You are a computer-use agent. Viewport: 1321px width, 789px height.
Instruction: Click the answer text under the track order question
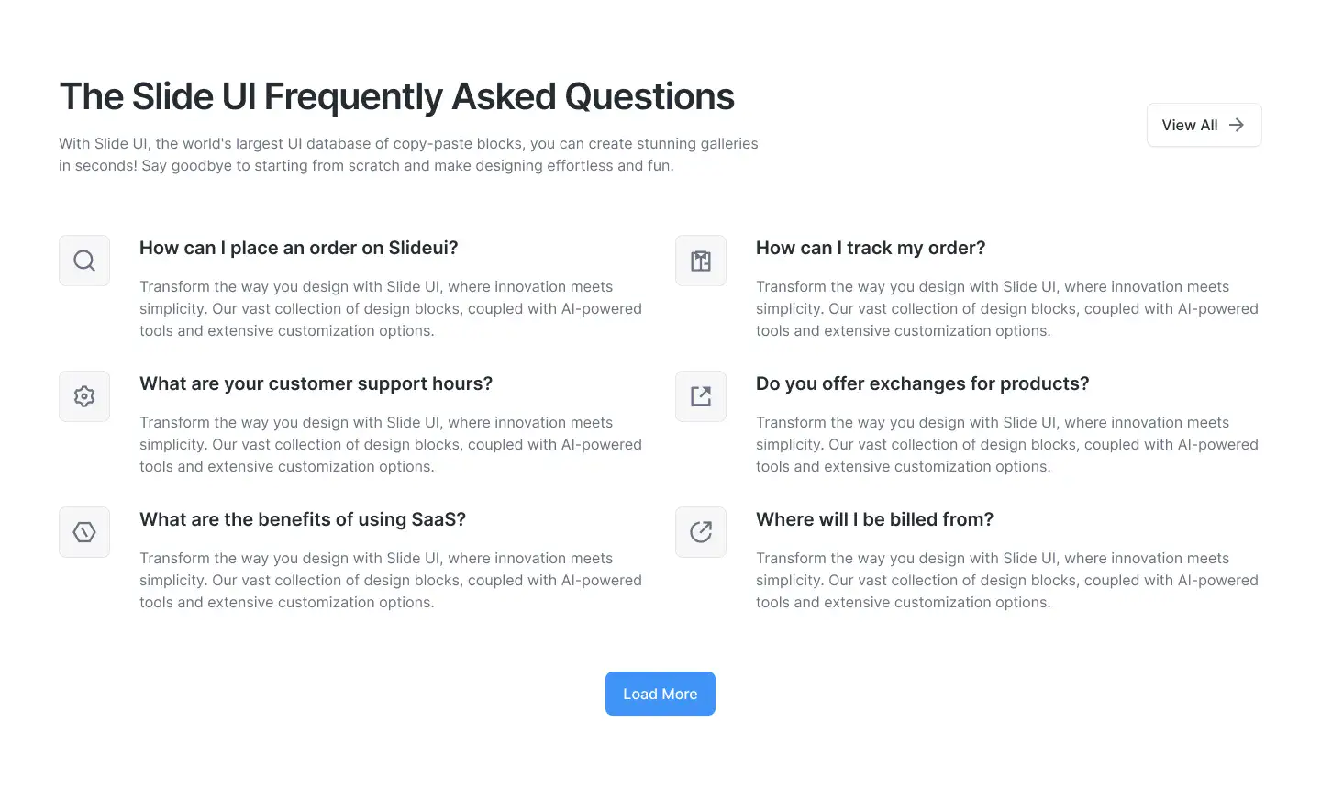pyautogui.click(x=1006, y=308)
